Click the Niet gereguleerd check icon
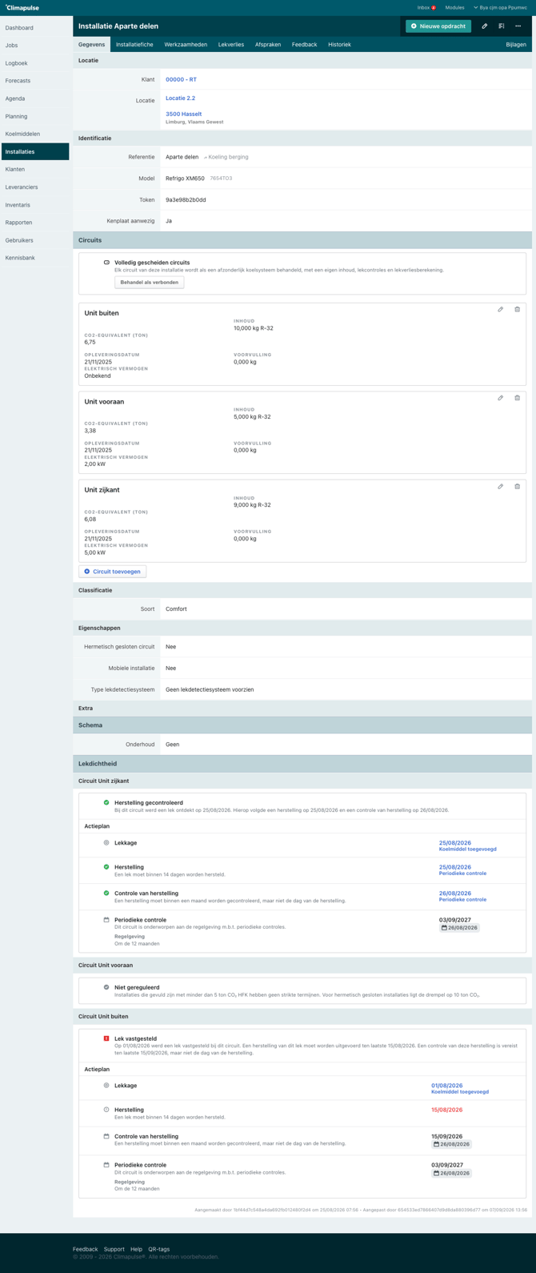The height and width of the screenshot is (1273, 536). 106,987
